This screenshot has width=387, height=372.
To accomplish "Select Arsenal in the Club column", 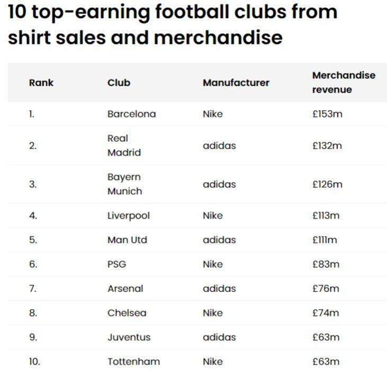I will [x=125, y=288].
